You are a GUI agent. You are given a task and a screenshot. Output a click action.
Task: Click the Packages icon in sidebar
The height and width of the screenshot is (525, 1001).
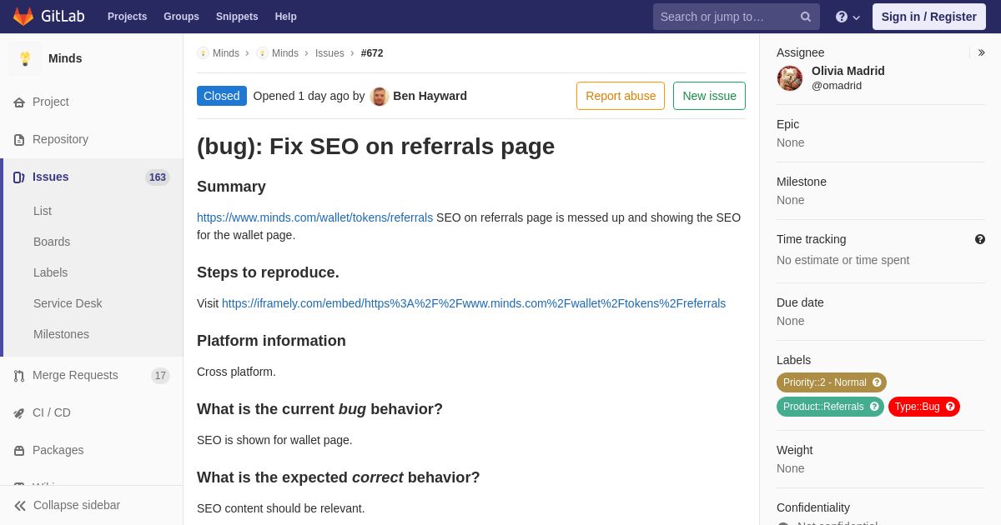(x=19, y=451)
